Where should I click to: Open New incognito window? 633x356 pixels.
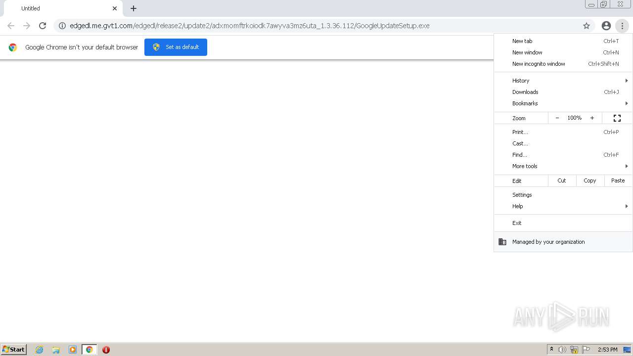coord(563,64)
